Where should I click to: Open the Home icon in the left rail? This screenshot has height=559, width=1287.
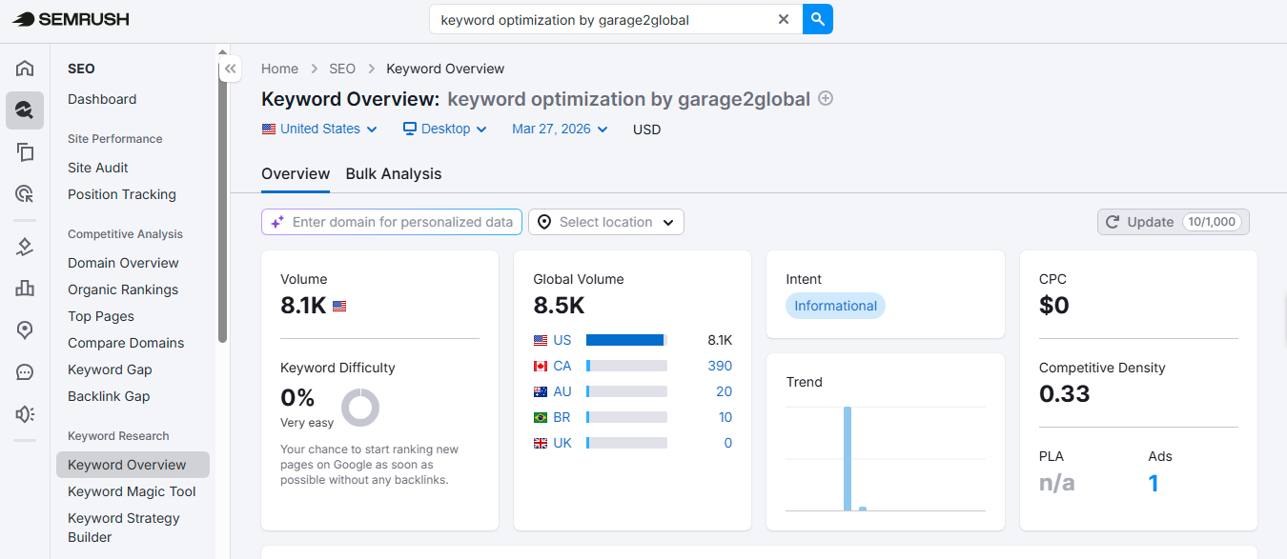pos(24,68)
